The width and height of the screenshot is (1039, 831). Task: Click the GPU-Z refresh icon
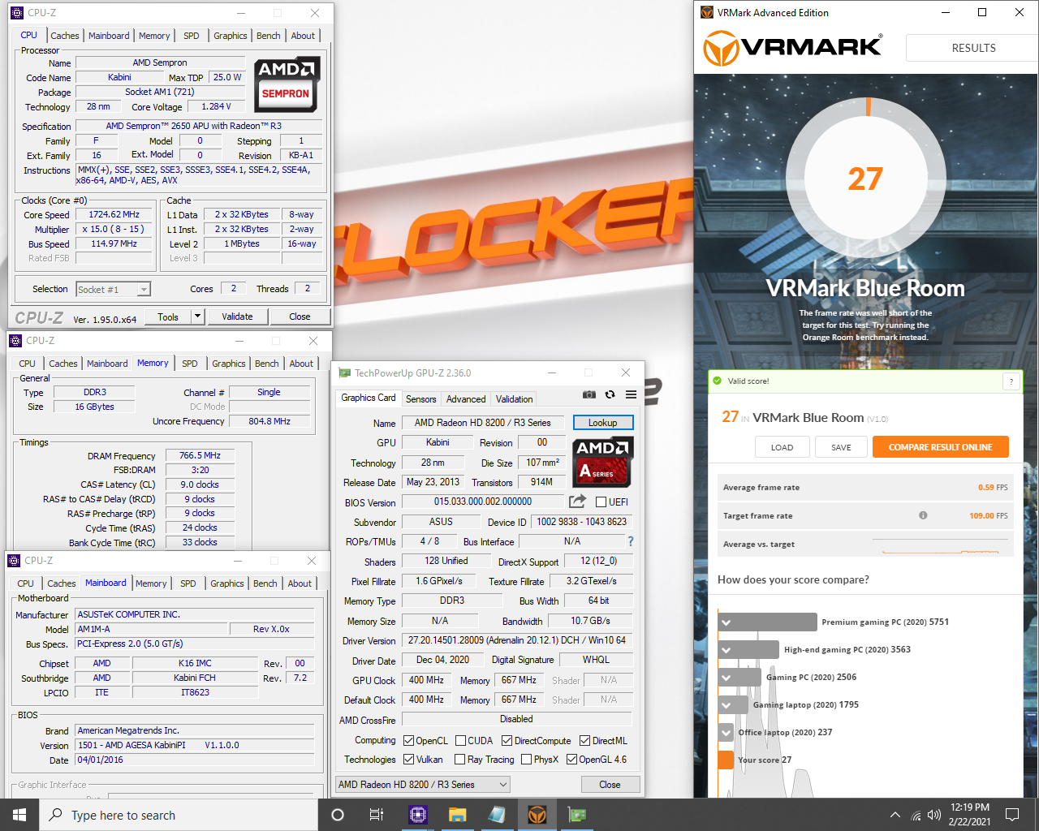[x=610, y=394]
